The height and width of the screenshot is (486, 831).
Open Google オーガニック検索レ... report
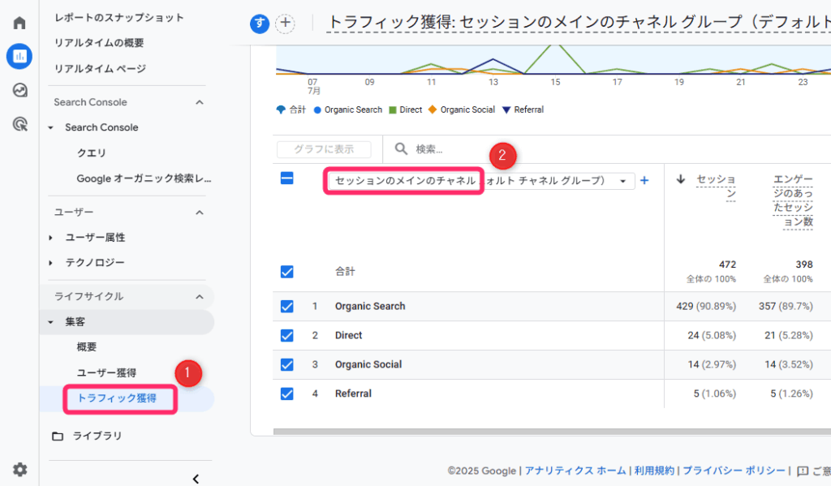(x=144, y=178)
